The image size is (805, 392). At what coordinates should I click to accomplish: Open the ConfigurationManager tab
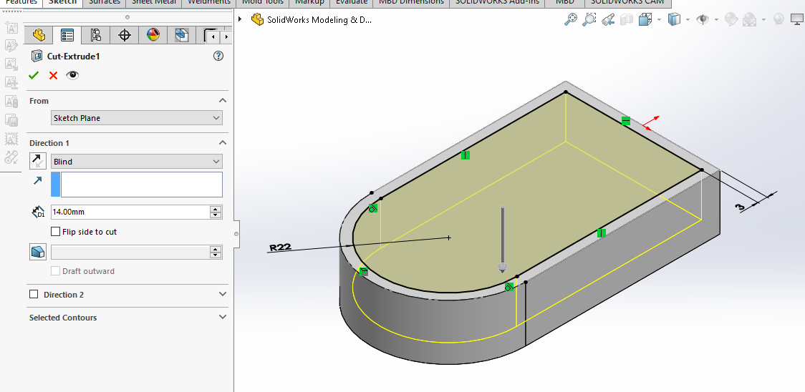pyautogui.click(x=96, y=35)
